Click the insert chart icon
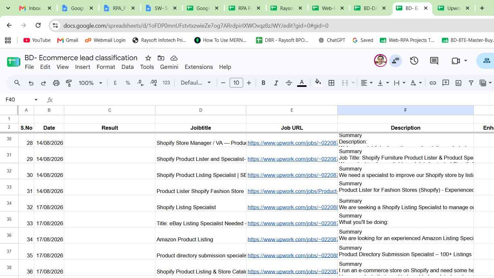The height and width of the screenshot is (278, 494). click(458, 83)
